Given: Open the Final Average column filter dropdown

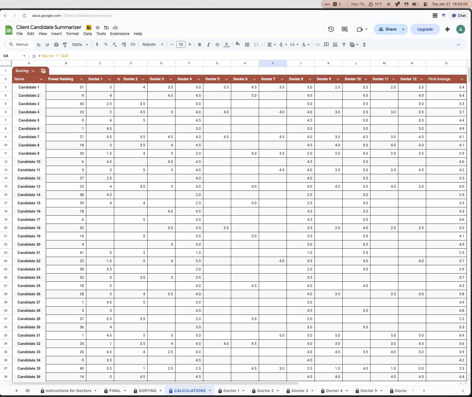Looking at the screenshot, I should click(x=462, y=79).
